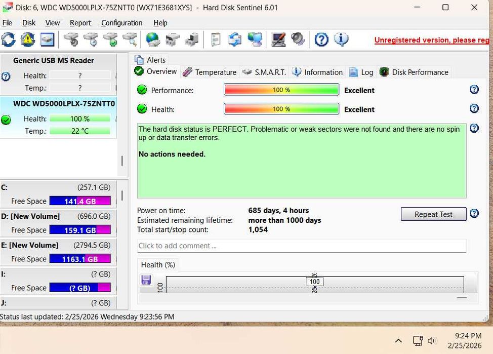Image resolution: width=493 pixels, height=354 pixels.
Task: Click the question mark icon of Generic USB reader
Action: coord(6,76)
